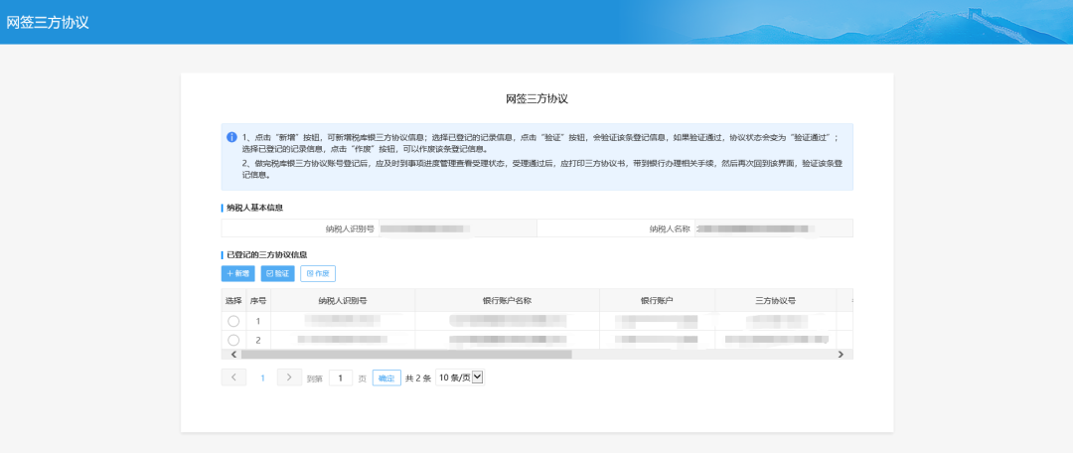Focus the page number input field
The height and width of the screenshot is (453, 1073).
[341, 377]
